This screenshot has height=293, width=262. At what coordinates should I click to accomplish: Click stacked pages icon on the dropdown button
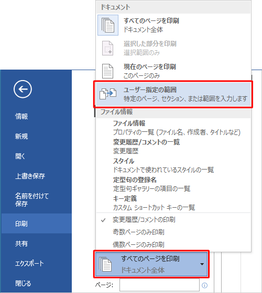tap(105, 264)
